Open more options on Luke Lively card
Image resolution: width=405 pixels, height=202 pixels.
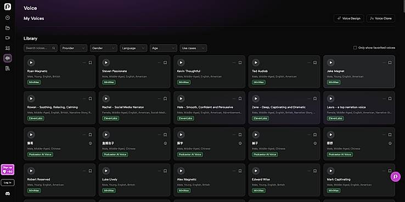click(159, 171)
